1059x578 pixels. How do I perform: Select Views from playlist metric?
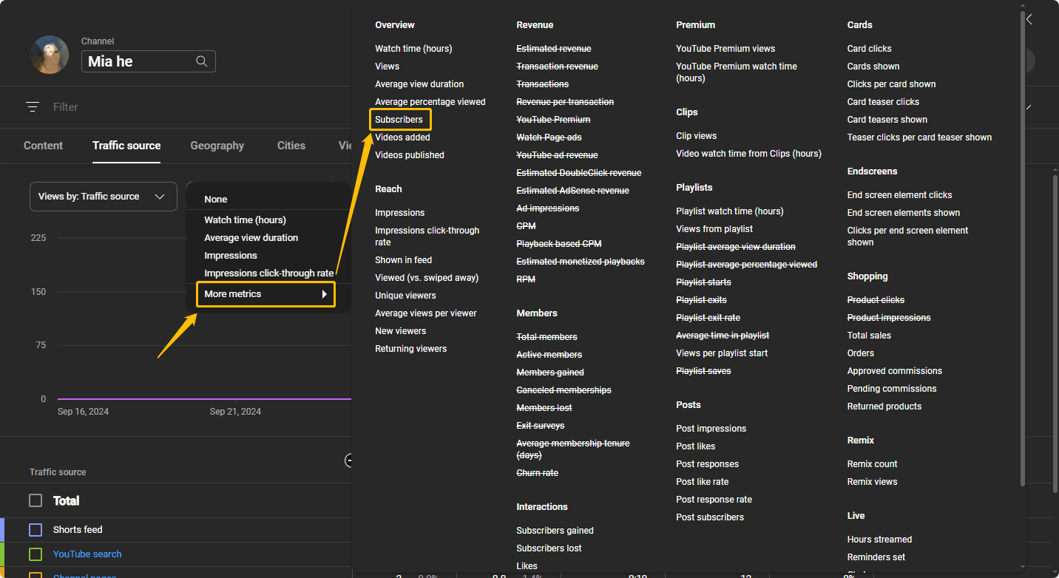[x=714, y=229]
